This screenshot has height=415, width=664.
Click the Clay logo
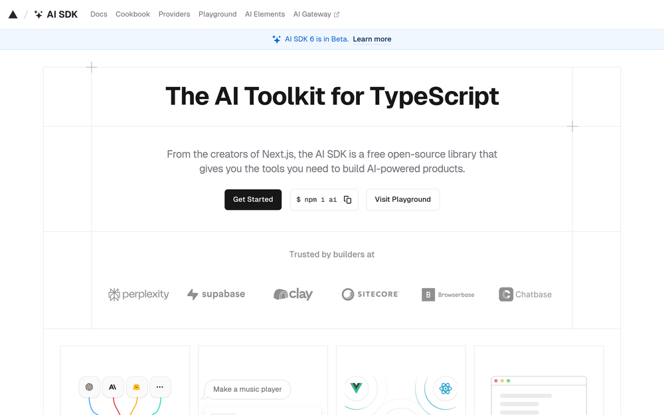pyautogui.click(x=293, y=294)
